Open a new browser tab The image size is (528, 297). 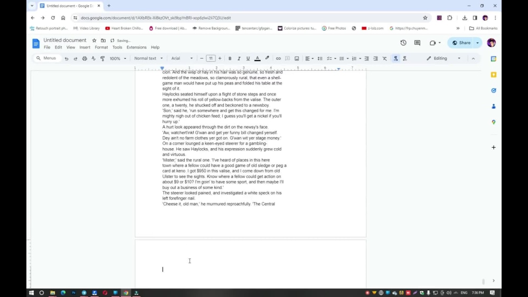click(x=109, y=6)
